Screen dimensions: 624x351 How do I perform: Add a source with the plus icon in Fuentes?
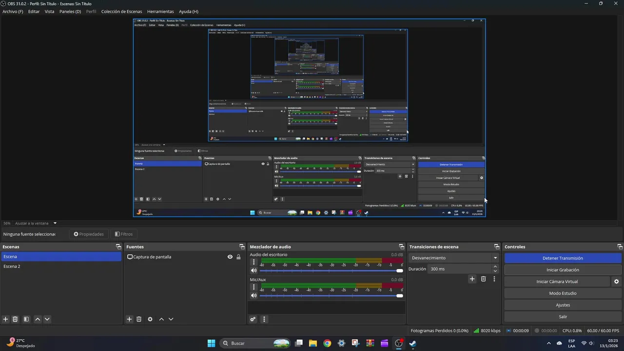pyautogui.click(x=129, y=319)
